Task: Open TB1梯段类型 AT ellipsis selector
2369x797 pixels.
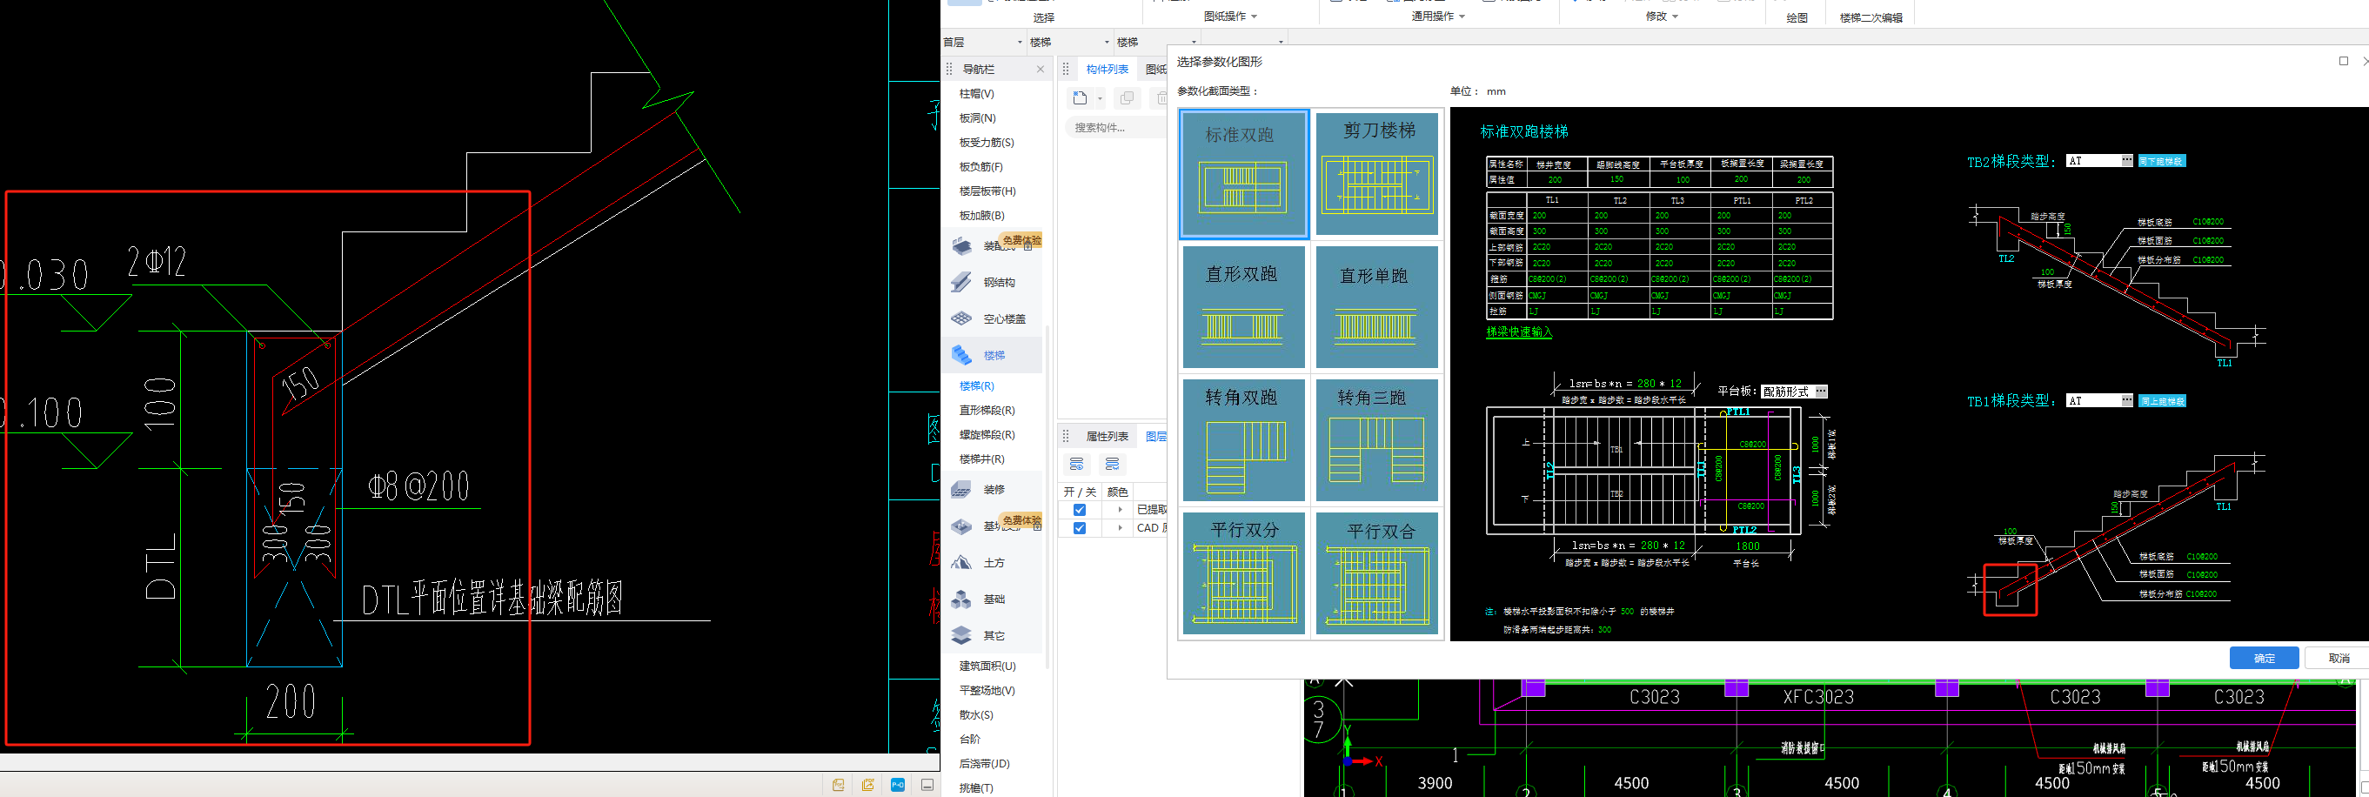Action: 2126,401
